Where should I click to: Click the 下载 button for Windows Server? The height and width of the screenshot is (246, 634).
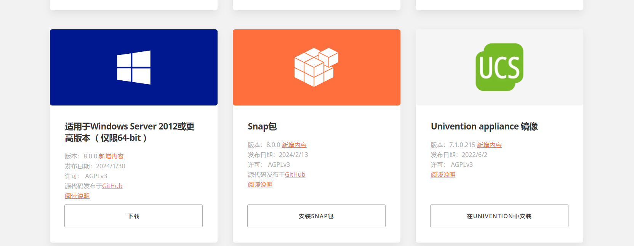pos(133,216)
